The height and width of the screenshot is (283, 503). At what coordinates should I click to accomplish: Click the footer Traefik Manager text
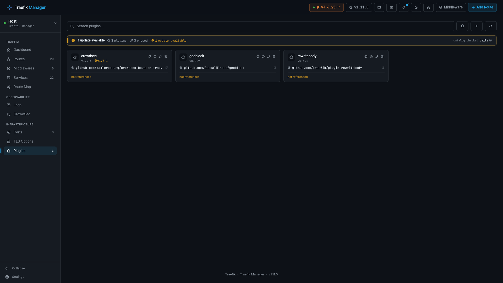pos(252,274)
